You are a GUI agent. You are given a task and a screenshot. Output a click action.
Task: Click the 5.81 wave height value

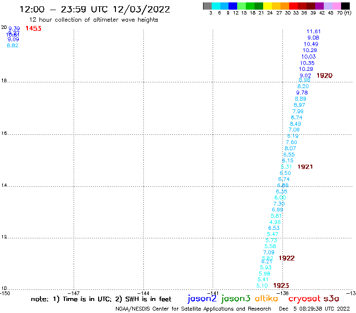276,216
